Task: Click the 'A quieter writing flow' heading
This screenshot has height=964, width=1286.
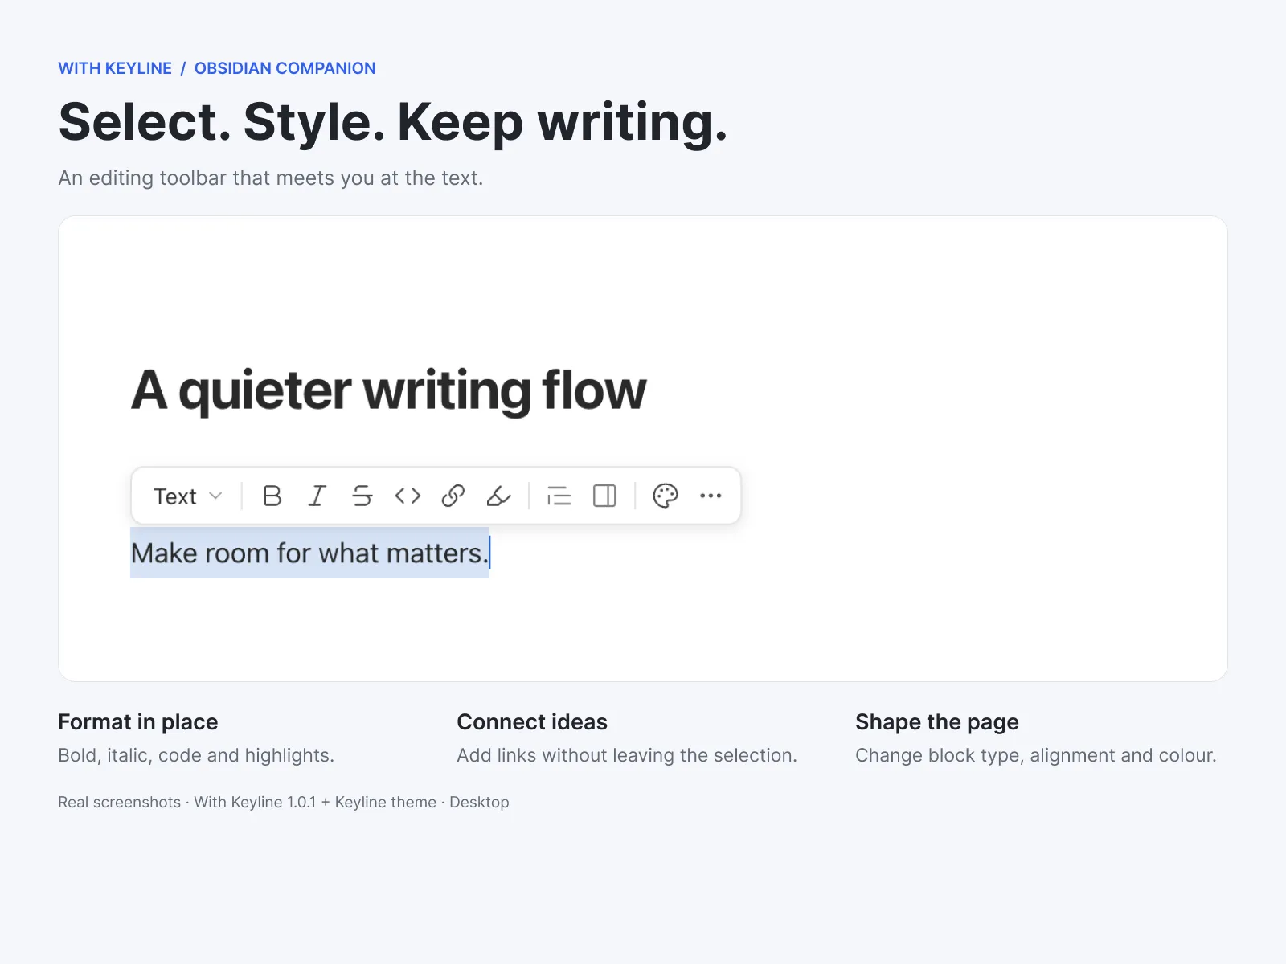Action: [x=389, y=390]
